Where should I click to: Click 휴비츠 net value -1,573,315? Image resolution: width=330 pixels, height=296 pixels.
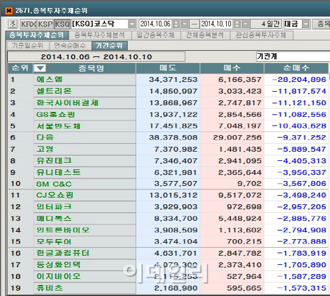click(x=302, y=288)
